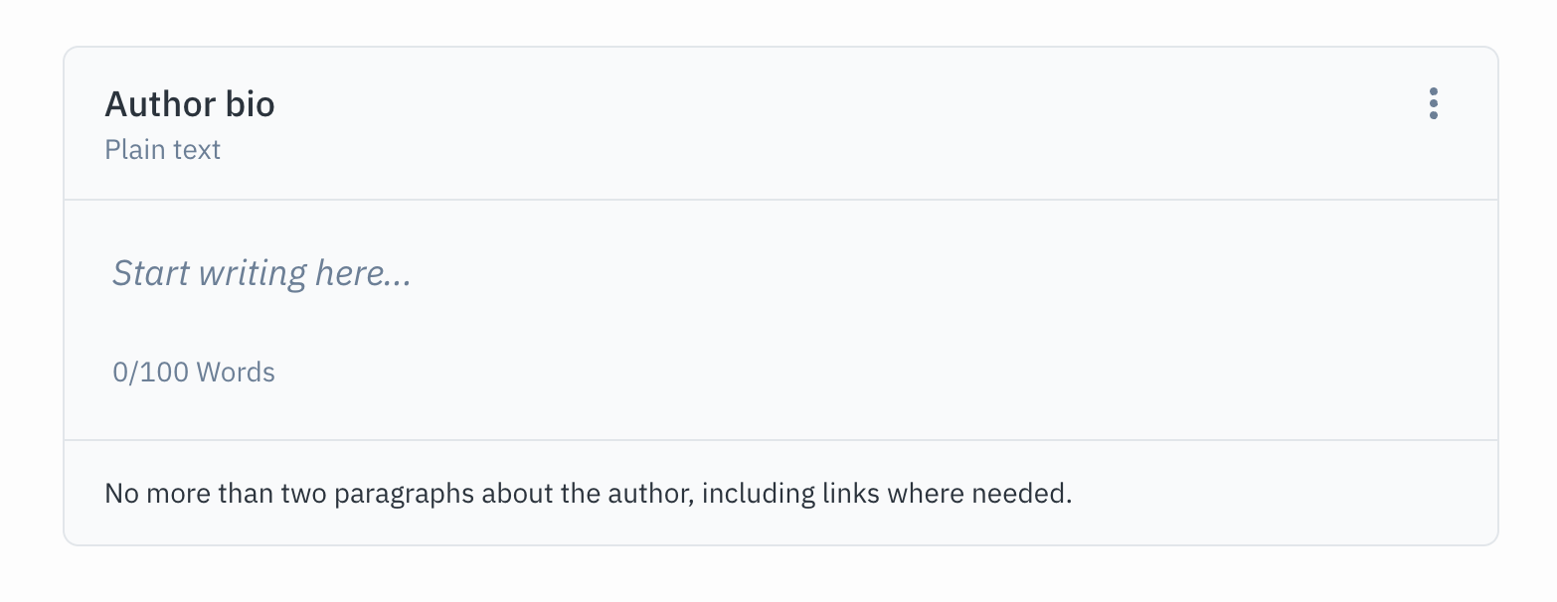This screenshot has height=602, width=1557.
Task: Click the kebab menu on the Author bio card
Action: [1434, 102]
